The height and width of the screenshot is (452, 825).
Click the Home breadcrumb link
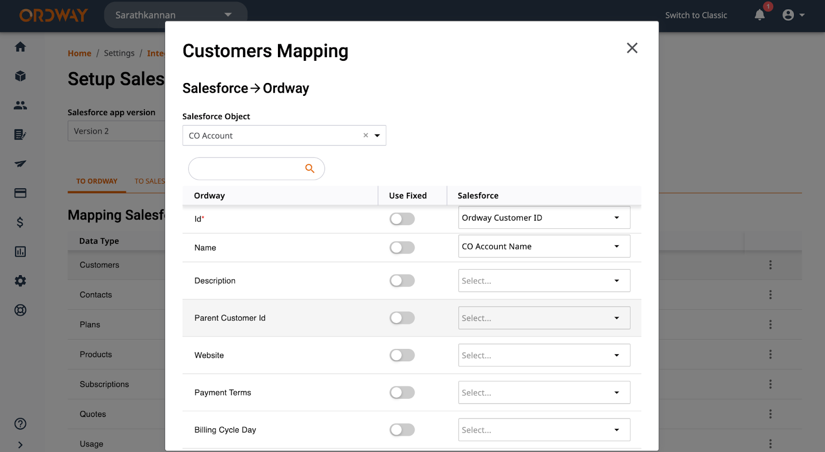coord(79,53)
